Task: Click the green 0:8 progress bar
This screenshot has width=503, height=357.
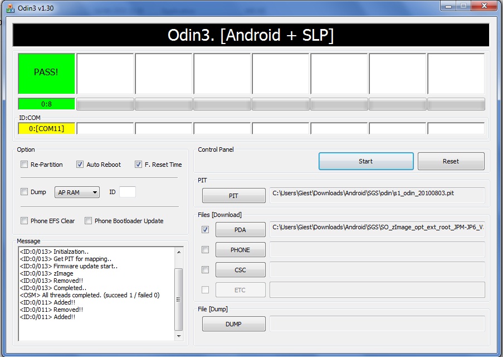Action: point(47,104)
